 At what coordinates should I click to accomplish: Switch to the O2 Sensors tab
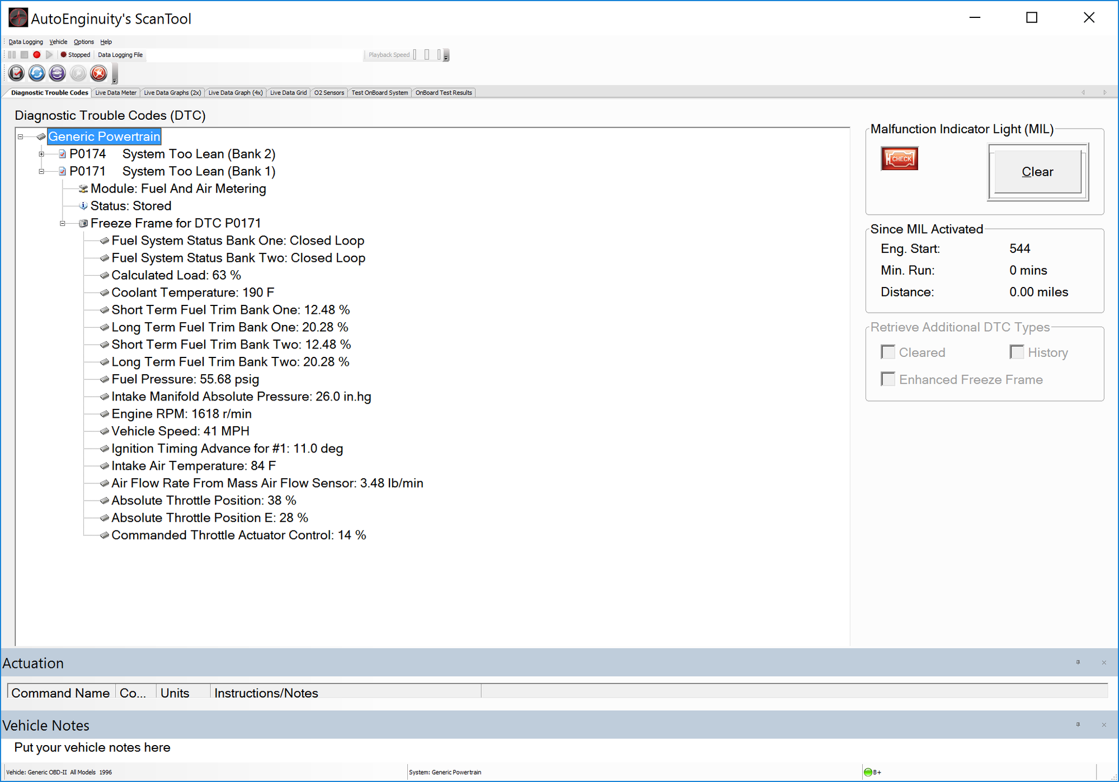[x=329, y=93]
